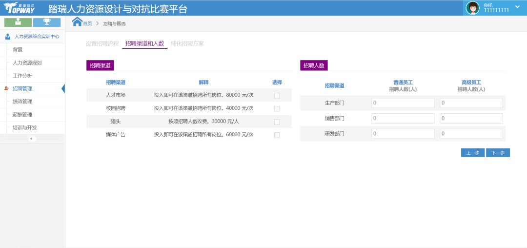Click the green person icon button

[x=18, y=22]
